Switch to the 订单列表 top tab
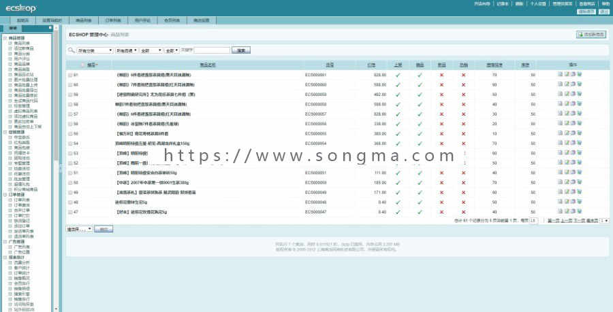The height and width of the screenshot is (312, 613). coord(113,20)
